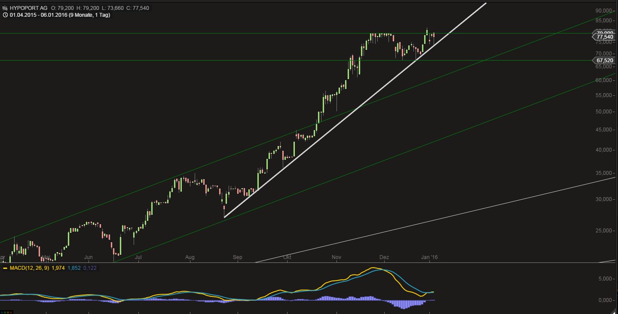Click the 60,000 price axis label
618x314 pixels.
pos(605,80)
